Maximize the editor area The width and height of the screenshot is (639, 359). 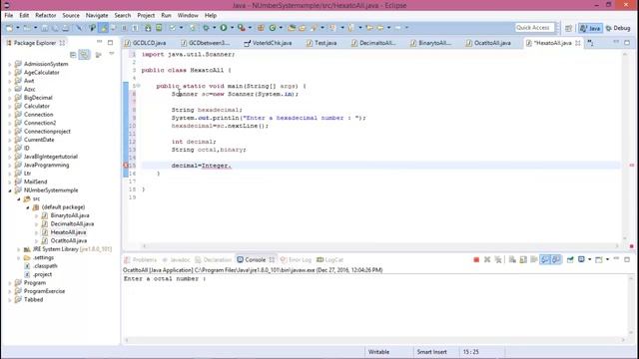click(627, 43)
